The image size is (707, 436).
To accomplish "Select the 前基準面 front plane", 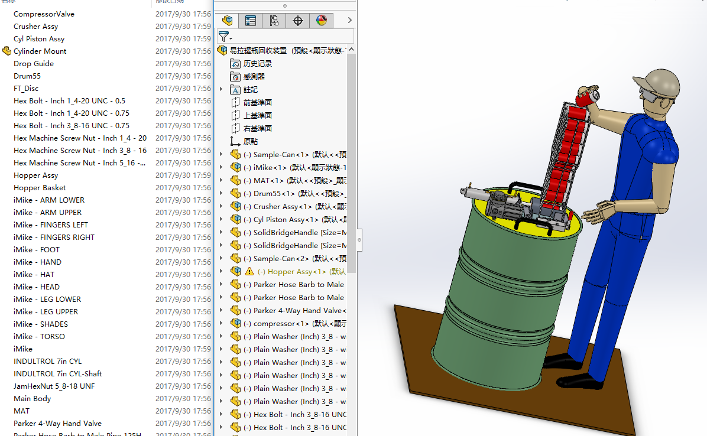I will pyautogui.click(x=257, y=103).
